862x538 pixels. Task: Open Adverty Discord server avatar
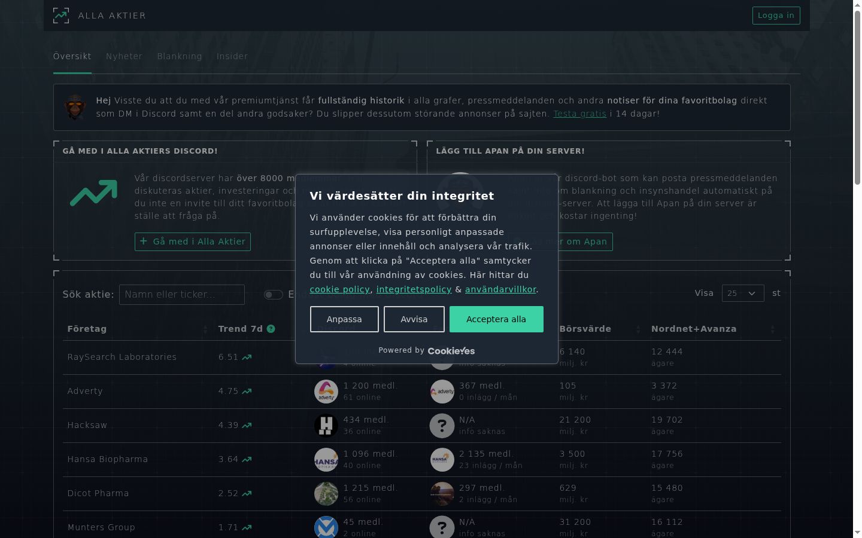[x=326, y=392]
